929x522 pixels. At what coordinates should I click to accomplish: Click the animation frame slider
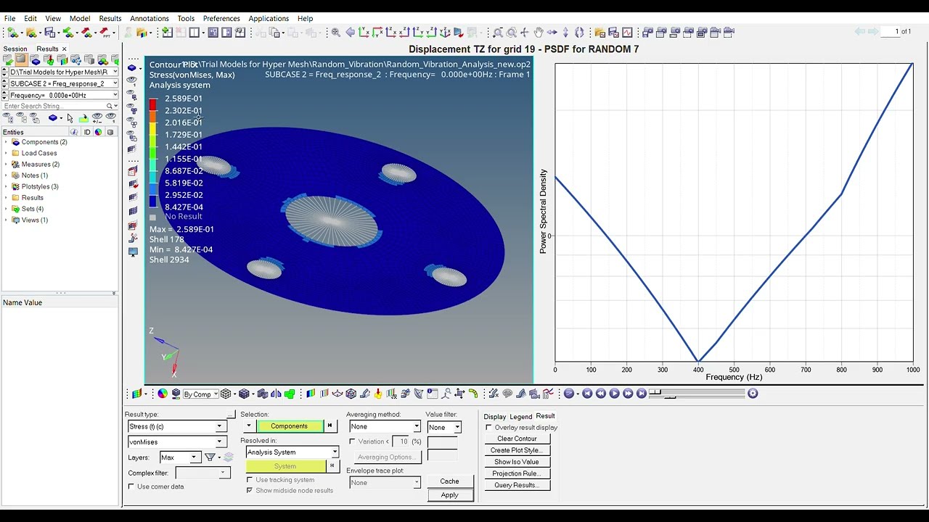point(698,393)
